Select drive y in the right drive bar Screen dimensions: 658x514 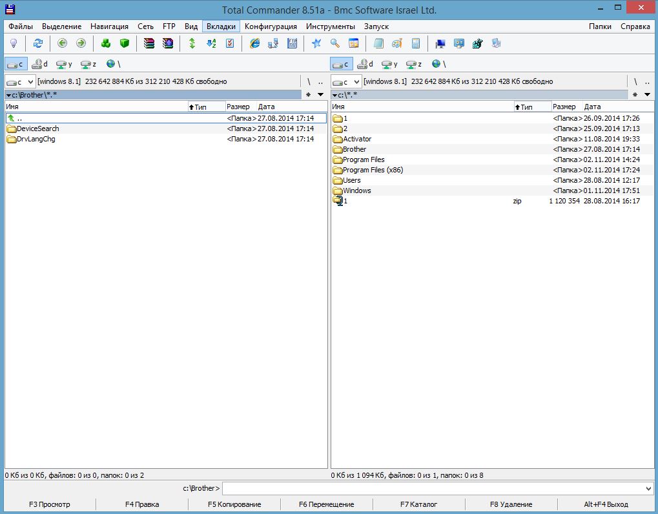pos(390,64)
